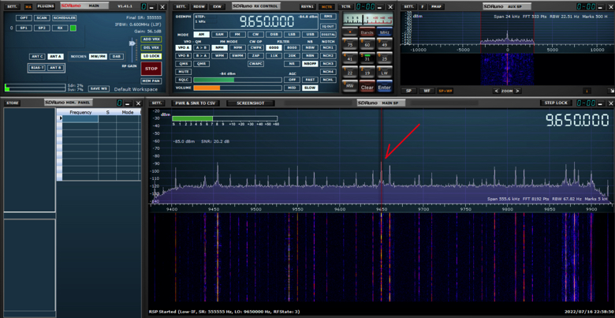Open the PLUGINS panel in the Main window
This screenshot has height=318, width=615.
46,6
